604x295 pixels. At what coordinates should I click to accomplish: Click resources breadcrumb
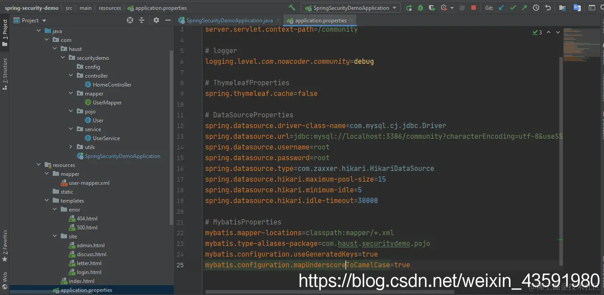point(110,8)
